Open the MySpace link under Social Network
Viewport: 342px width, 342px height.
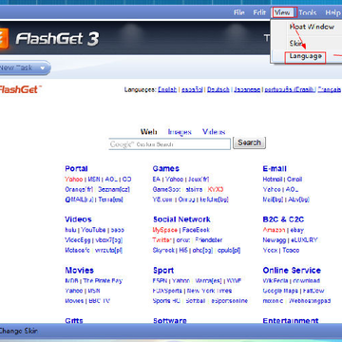[x=164, y=230]
